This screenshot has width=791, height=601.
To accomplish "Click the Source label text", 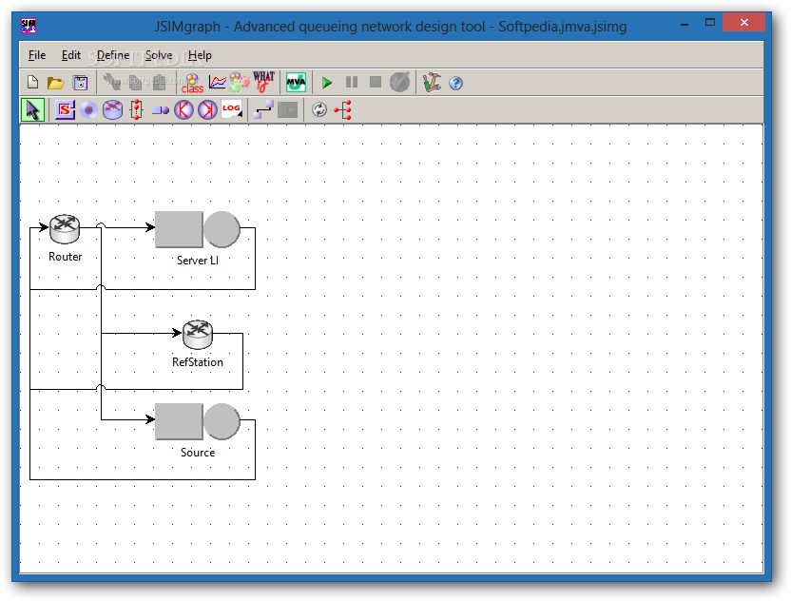I will click(x=198, y=452).
